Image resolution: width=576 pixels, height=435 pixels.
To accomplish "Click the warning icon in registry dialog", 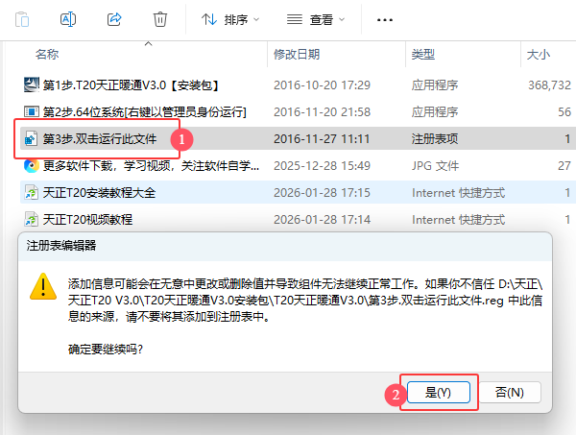I will tap(43, 286).
